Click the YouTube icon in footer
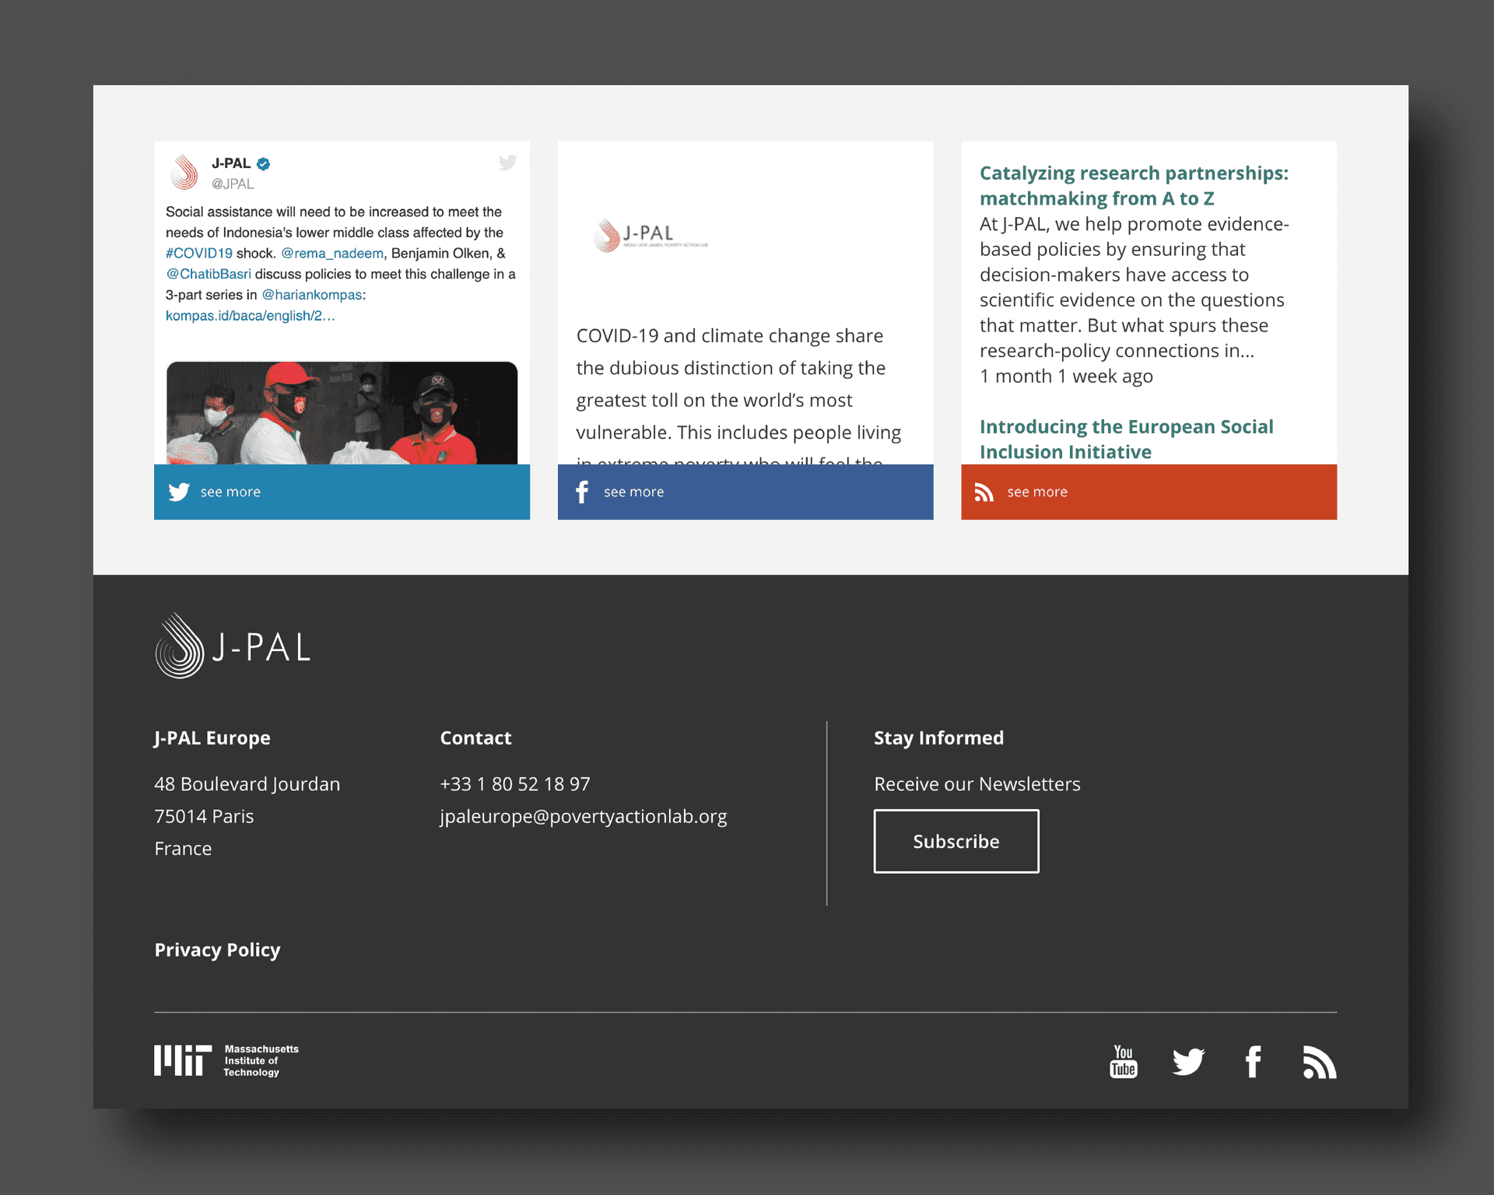The image size is (1494, 1195). coord(1122,1058)
